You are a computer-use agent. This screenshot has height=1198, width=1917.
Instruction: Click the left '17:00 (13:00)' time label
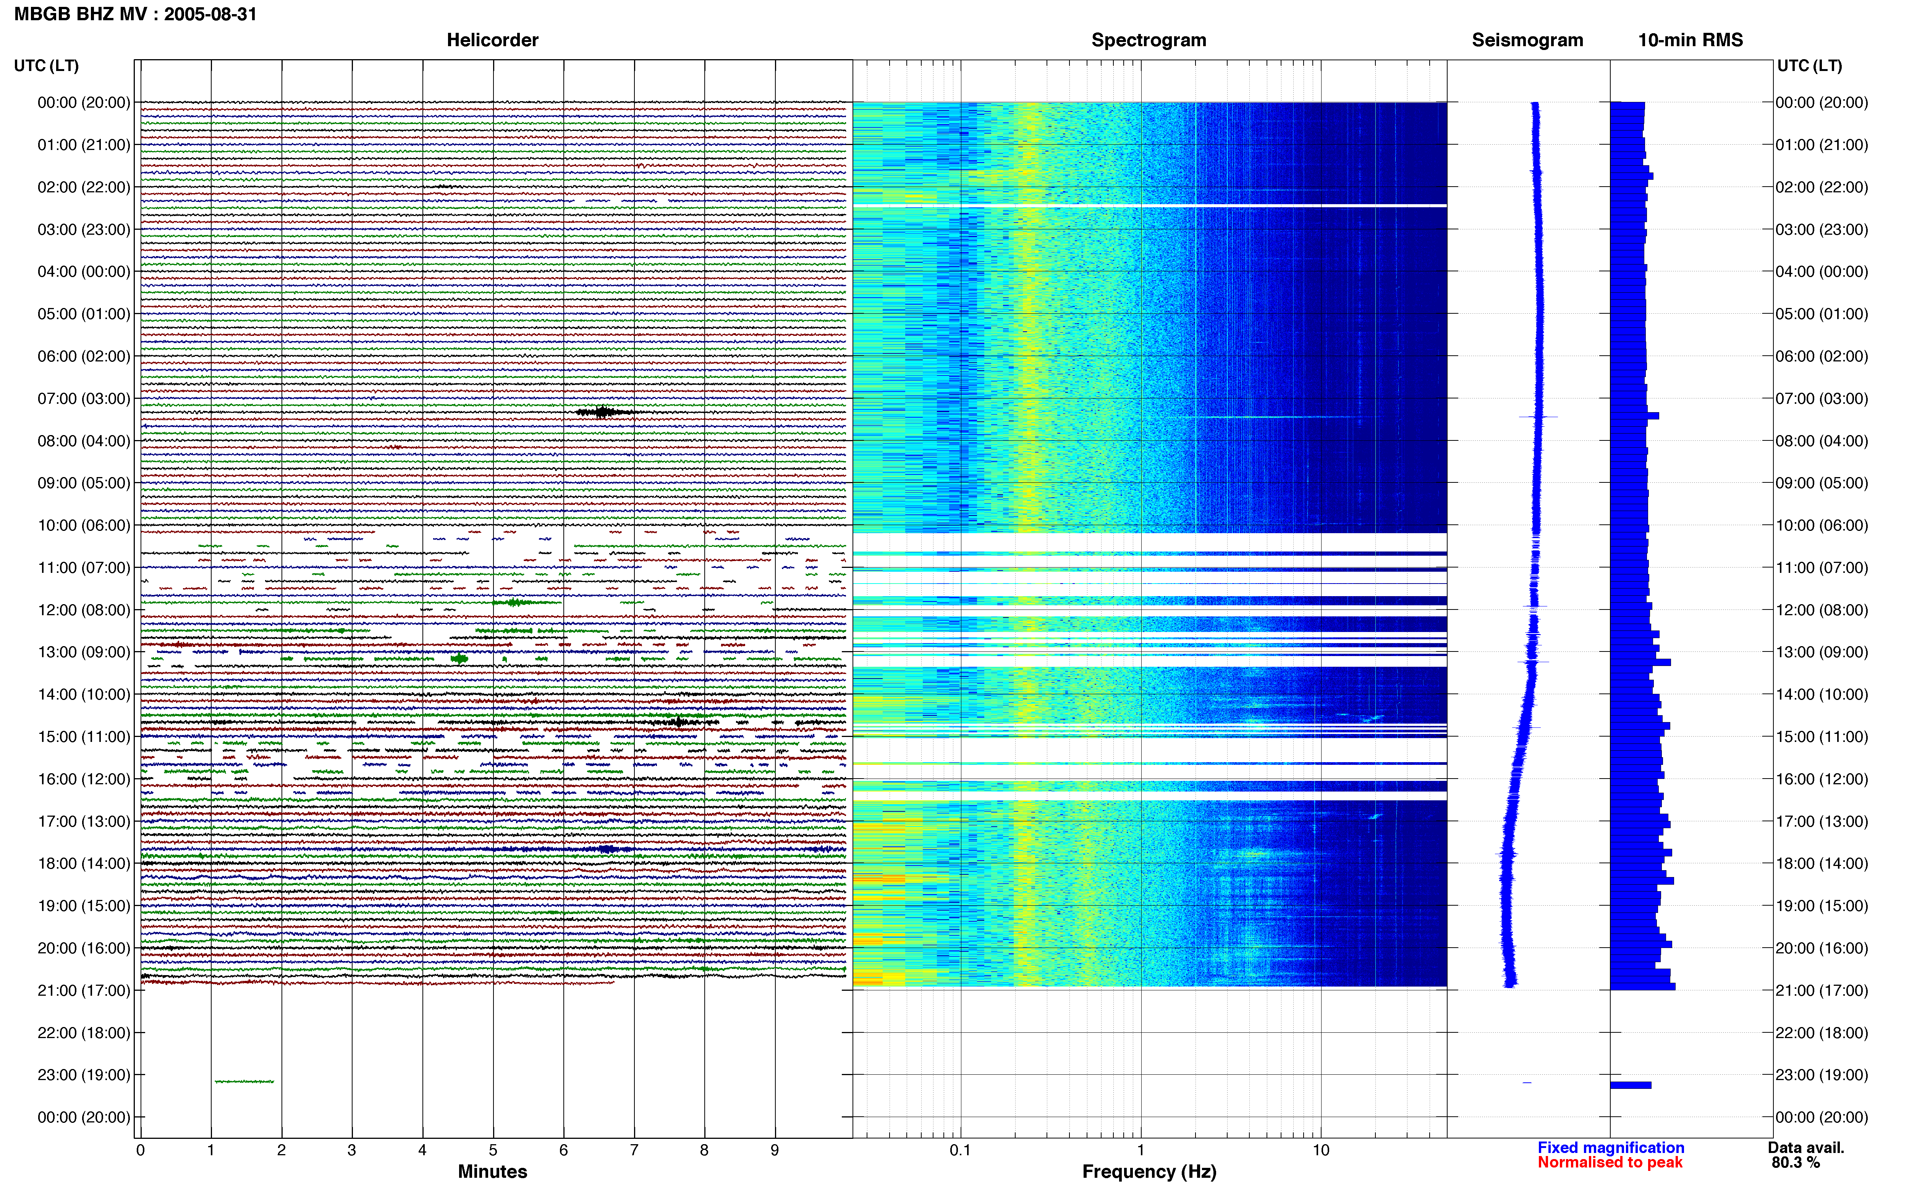[x=84, y=821]
